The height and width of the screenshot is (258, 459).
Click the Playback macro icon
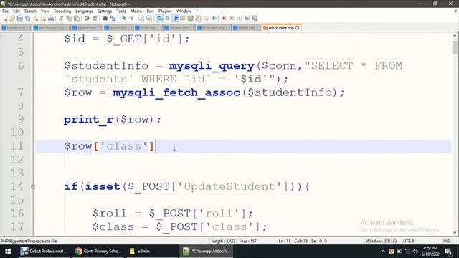point(239,19)
